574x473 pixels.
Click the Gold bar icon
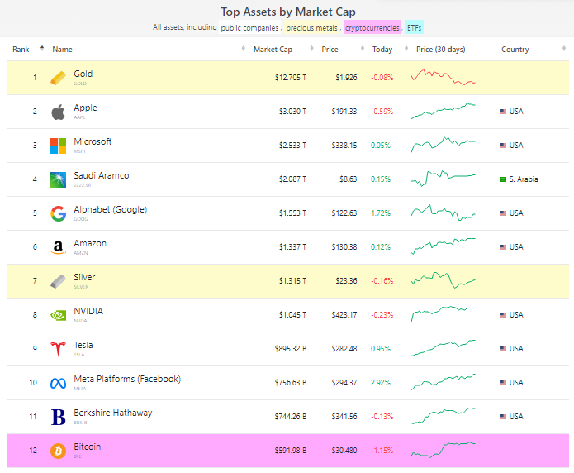(58, 78)
